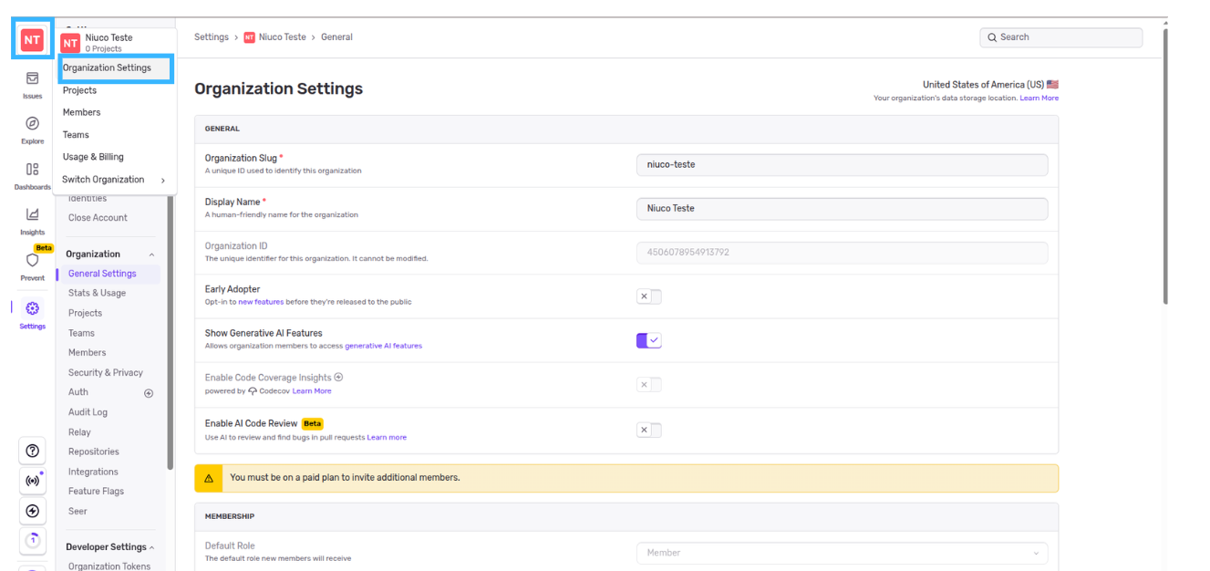Expand Switch Organization submenu arrow
This screenshot has height=571, width=1210.
point(163,181)
